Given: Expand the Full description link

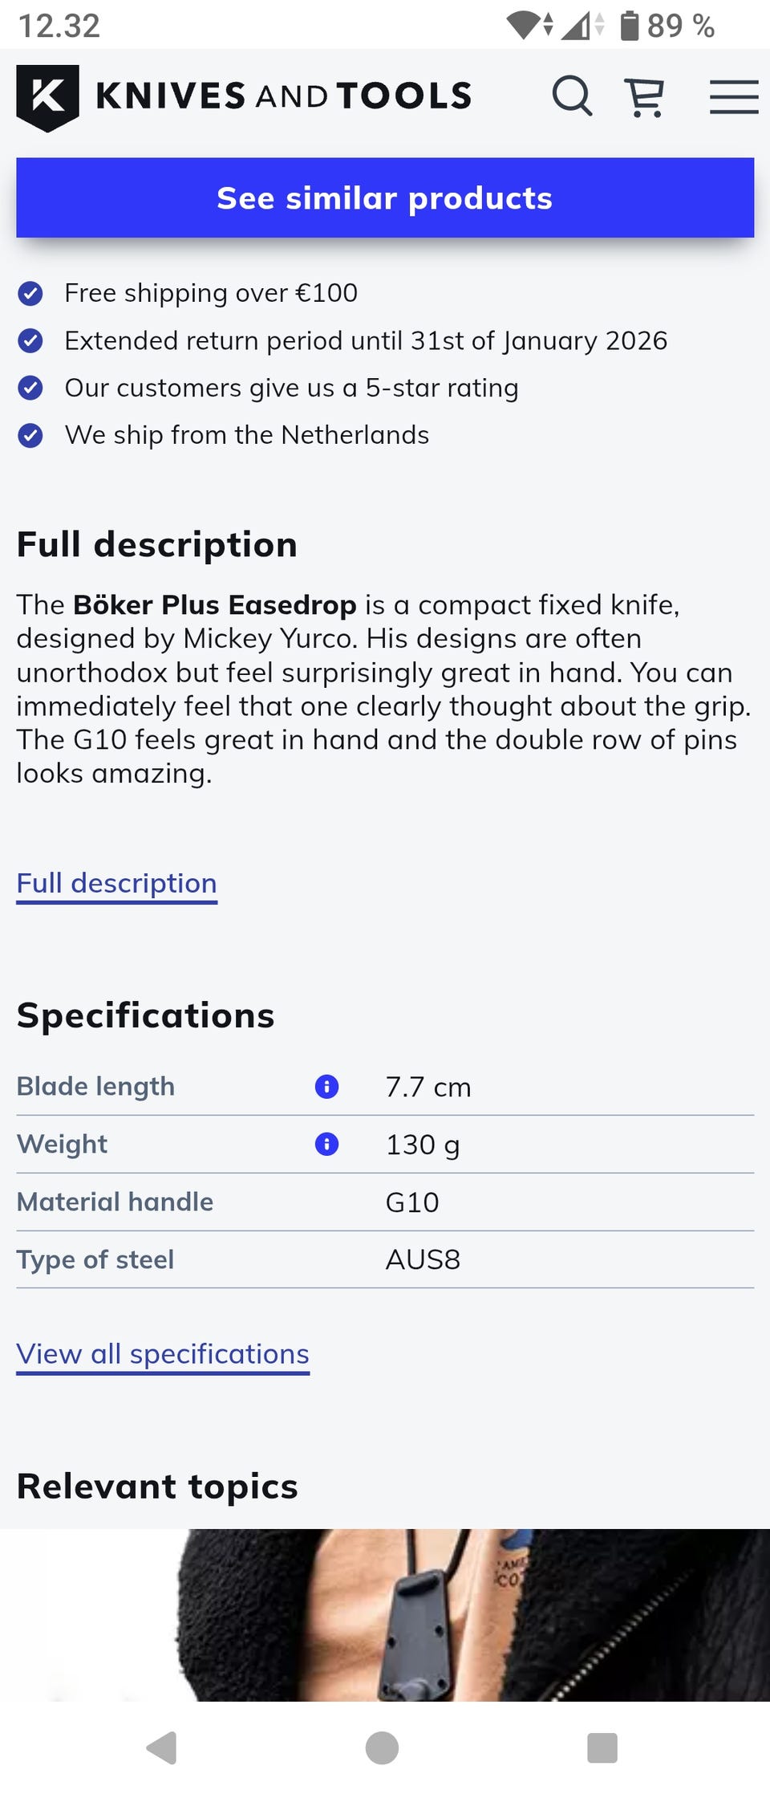Looking at the screenshot, I should point(117,884).
